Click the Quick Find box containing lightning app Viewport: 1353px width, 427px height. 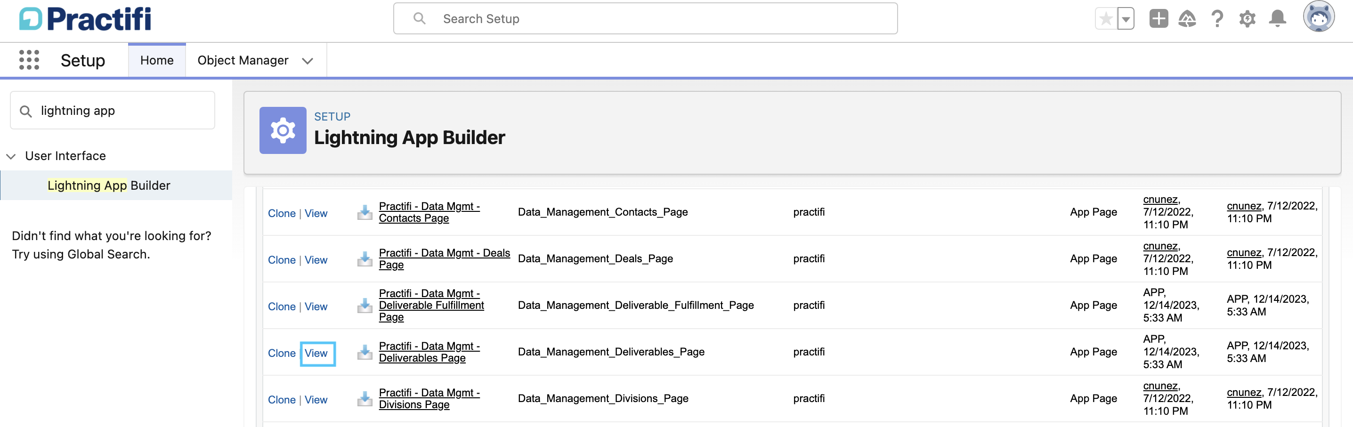pos(113,110)
